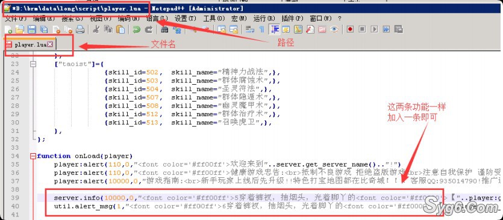503x220 pixels.
Task: Open Folder as Workspace toolbar icon
Action: (x=322, y=29)
